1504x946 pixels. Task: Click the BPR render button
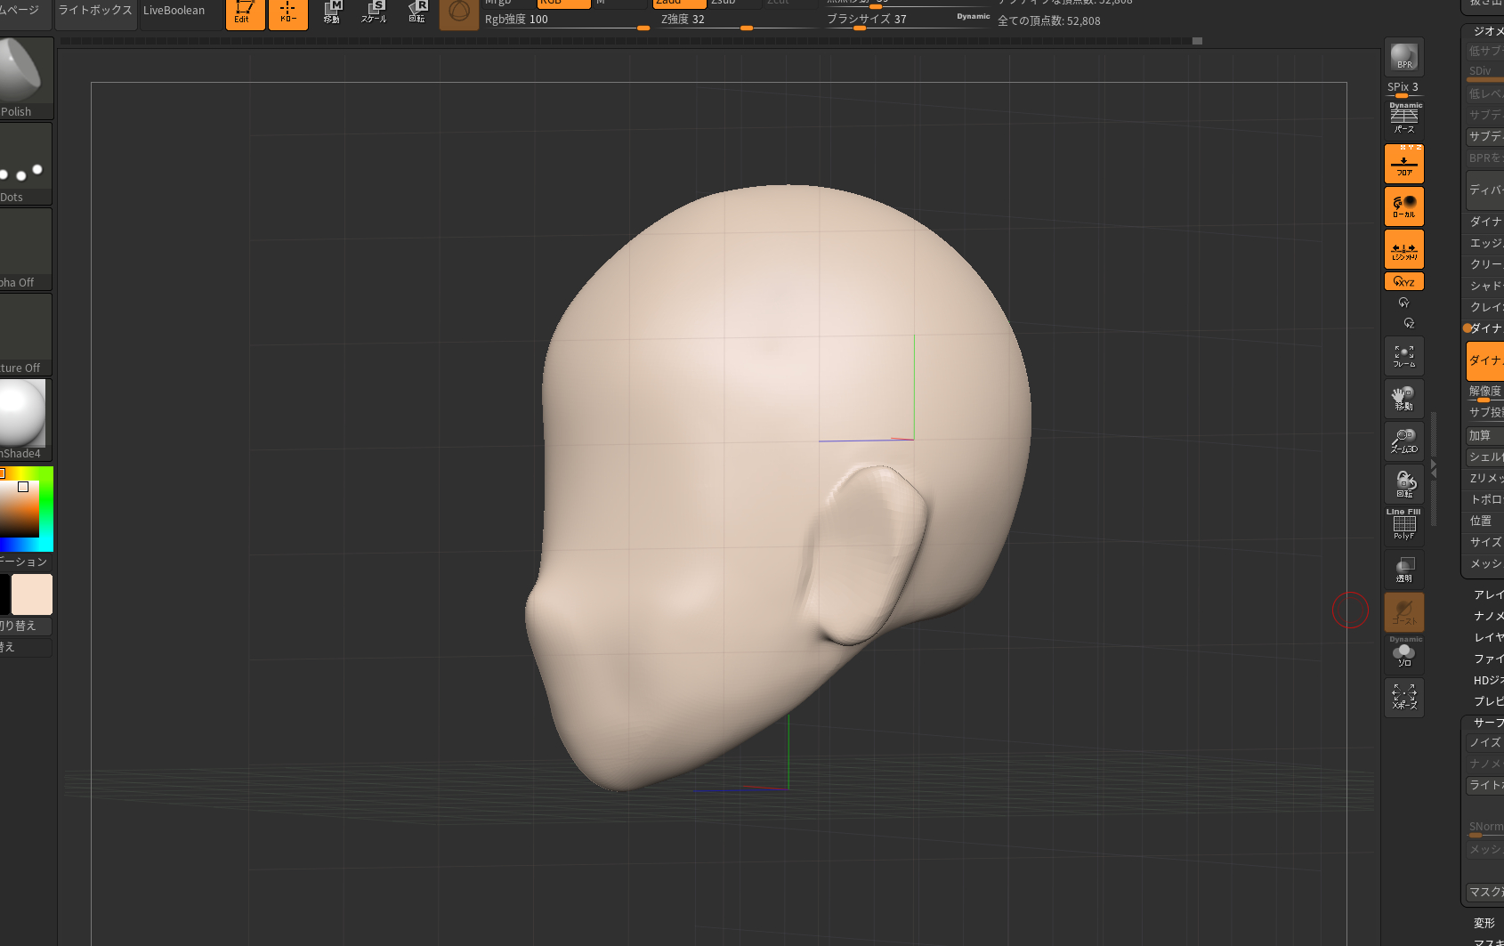click(x=1404, y=57)
